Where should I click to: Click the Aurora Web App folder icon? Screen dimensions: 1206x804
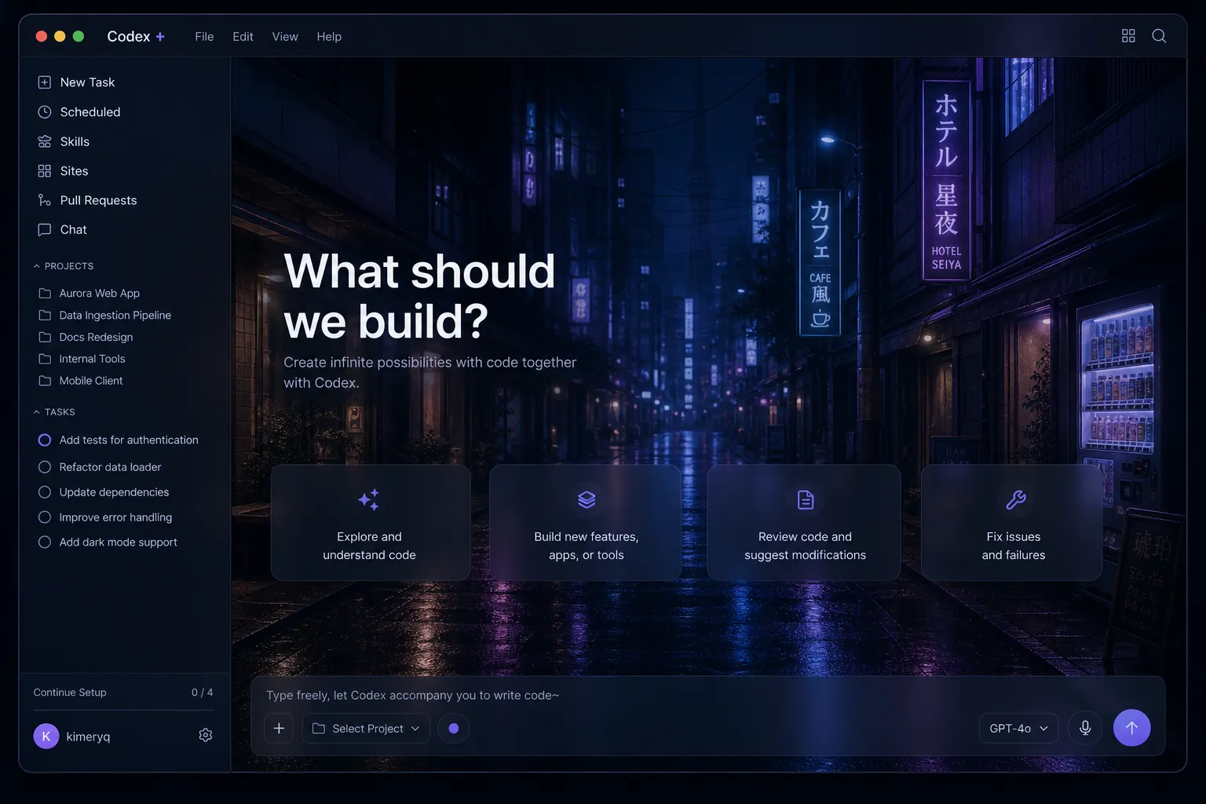click(45, 293)
